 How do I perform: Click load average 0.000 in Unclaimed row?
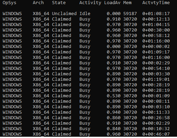click(x=114, y=14)
